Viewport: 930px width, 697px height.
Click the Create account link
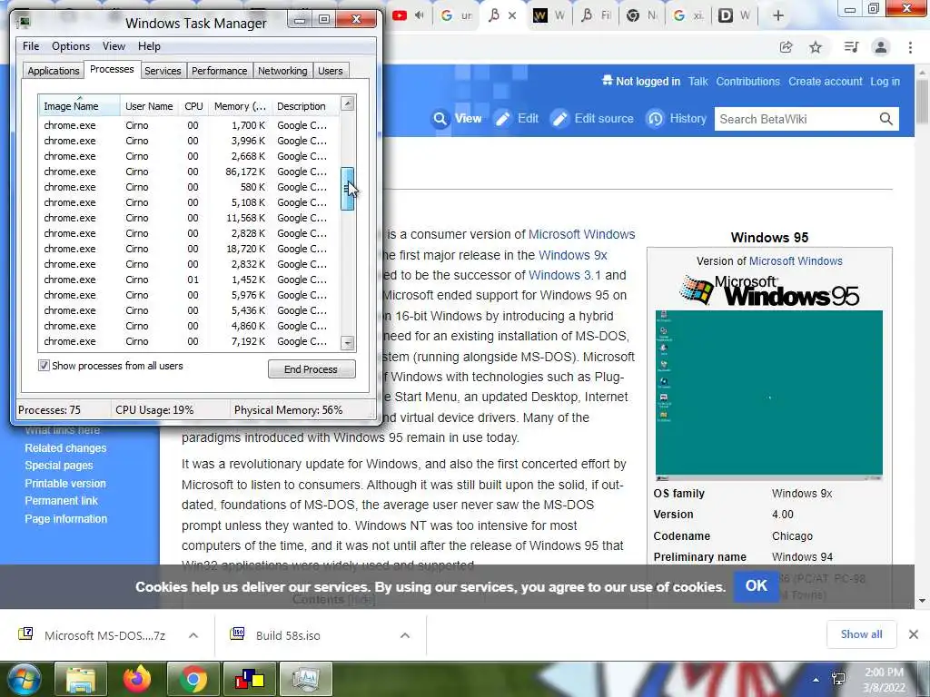pos(825,82)
